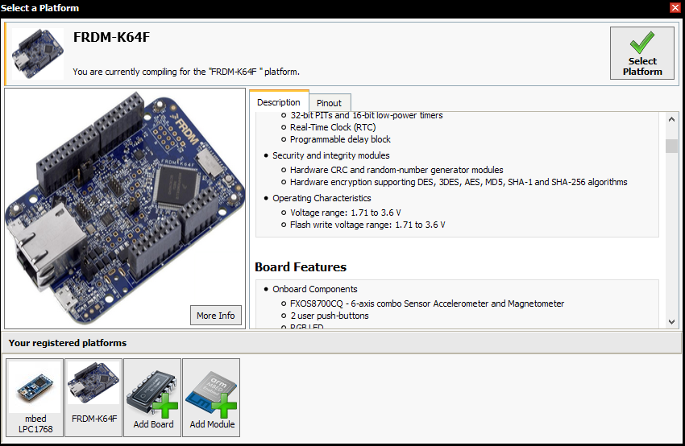Switch to the Description tab
This screenshot has width=685, height=446.
pos(279,102)
